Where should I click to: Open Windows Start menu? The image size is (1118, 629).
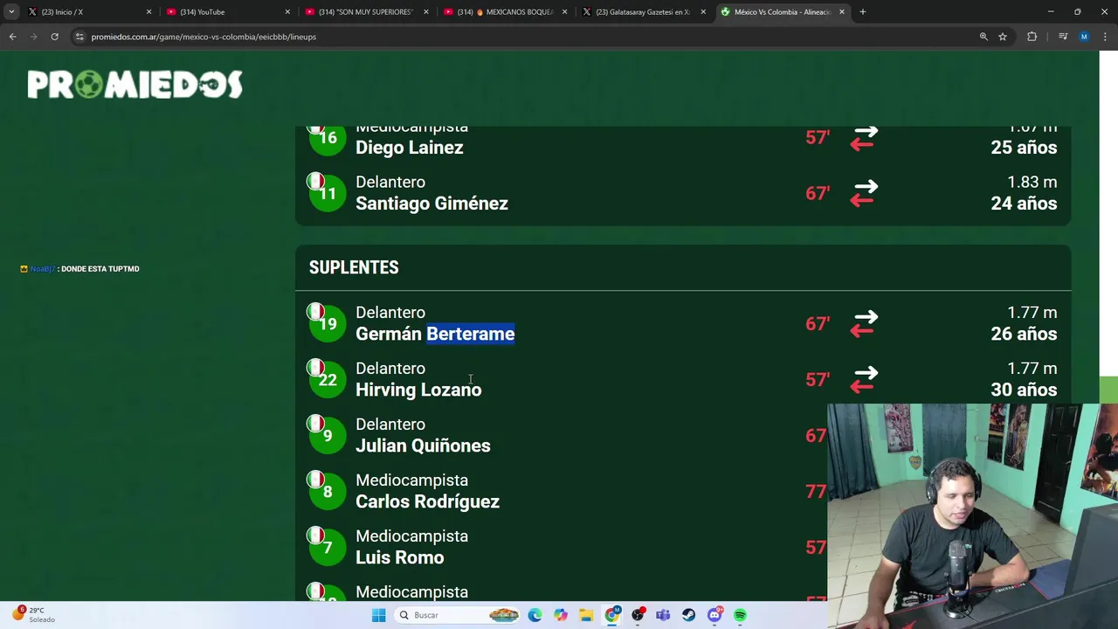click(x=378, y=615)
